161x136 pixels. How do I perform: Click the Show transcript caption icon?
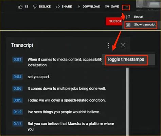128,25
